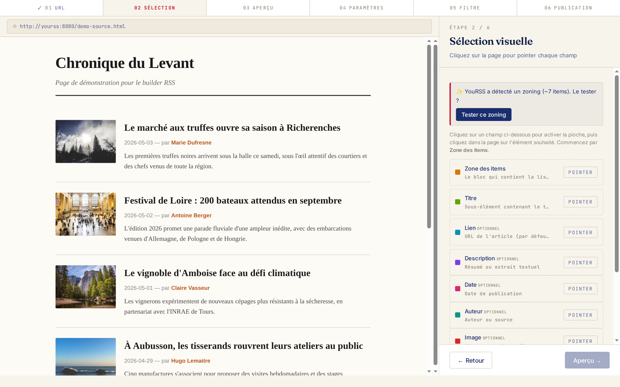Click the green Titre color swatch

pos(458,202)
